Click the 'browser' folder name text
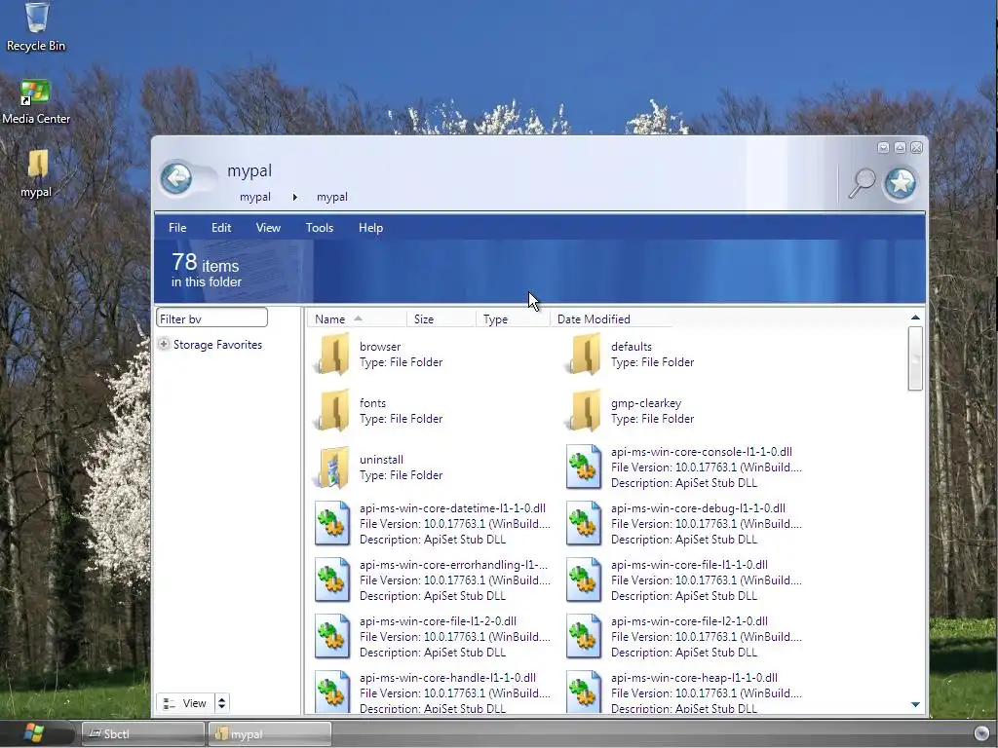 pyautogui.click(x=380, y=347)
